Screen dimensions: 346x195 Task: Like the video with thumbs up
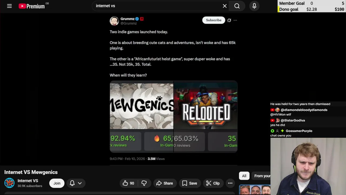point(128,183)
